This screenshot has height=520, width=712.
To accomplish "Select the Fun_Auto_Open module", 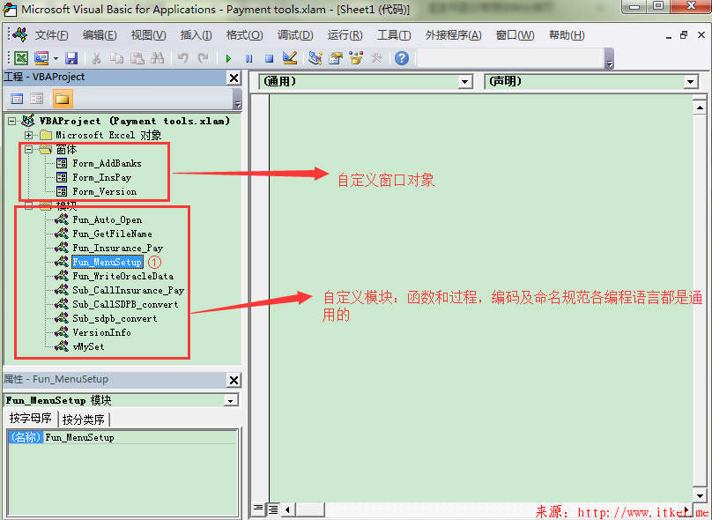I will (x=108, y=219).
